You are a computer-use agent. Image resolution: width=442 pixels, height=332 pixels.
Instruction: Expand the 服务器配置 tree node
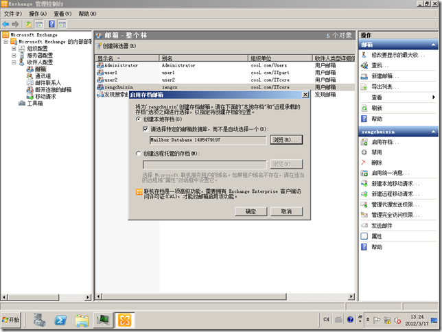click(14, 56)
